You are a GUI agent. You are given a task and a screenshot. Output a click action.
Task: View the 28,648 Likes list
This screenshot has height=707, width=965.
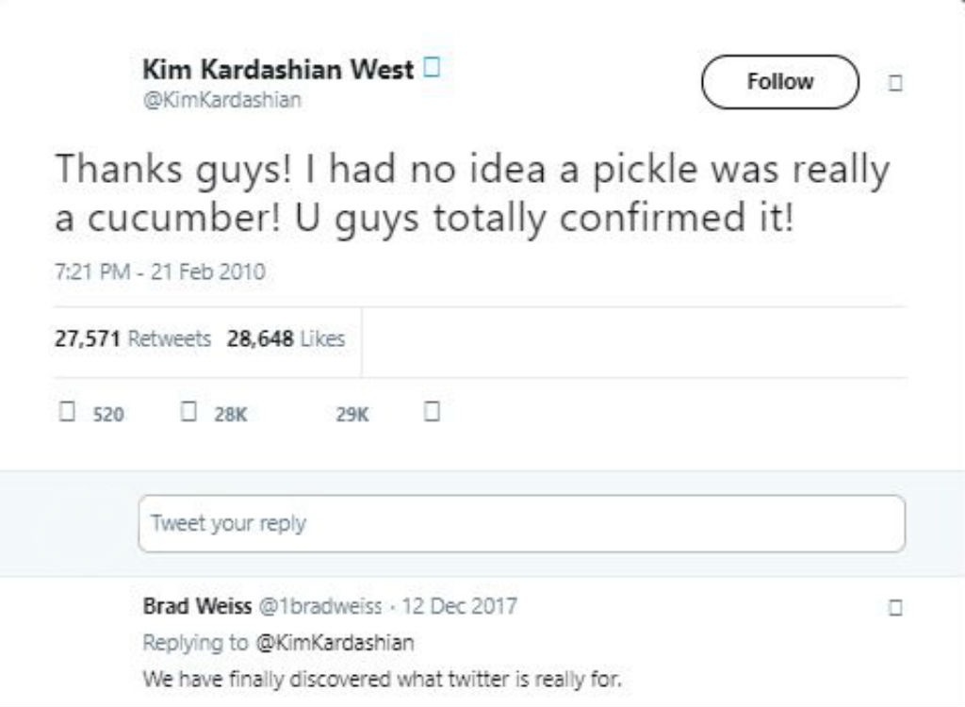(x=285, y=339)
